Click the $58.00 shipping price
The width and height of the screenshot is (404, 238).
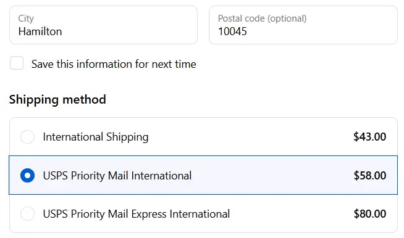370,176
